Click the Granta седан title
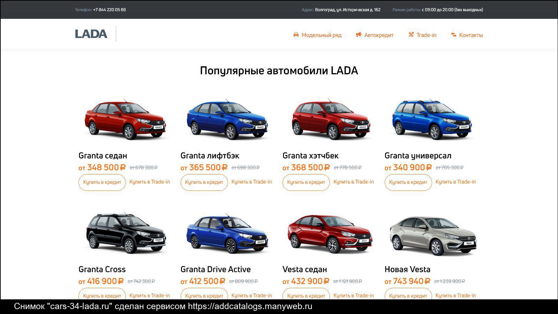Screen dimensions: 558x314 click(103, 156)
